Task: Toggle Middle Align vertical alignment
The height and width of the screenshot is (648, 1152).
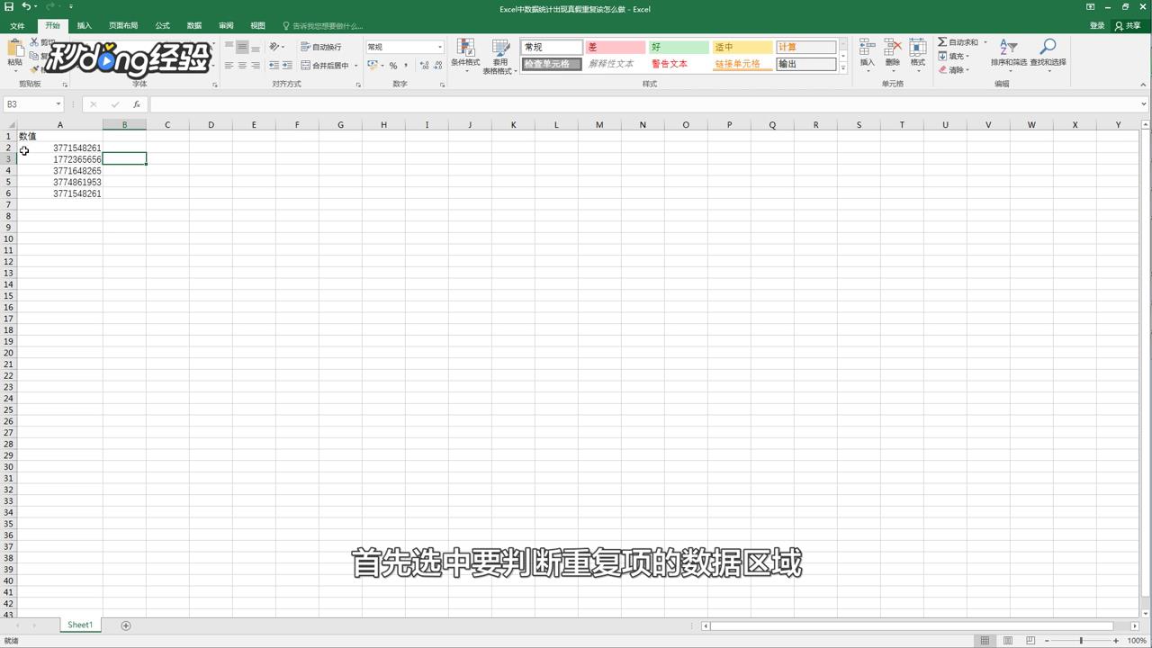Action: pos(242,47)
